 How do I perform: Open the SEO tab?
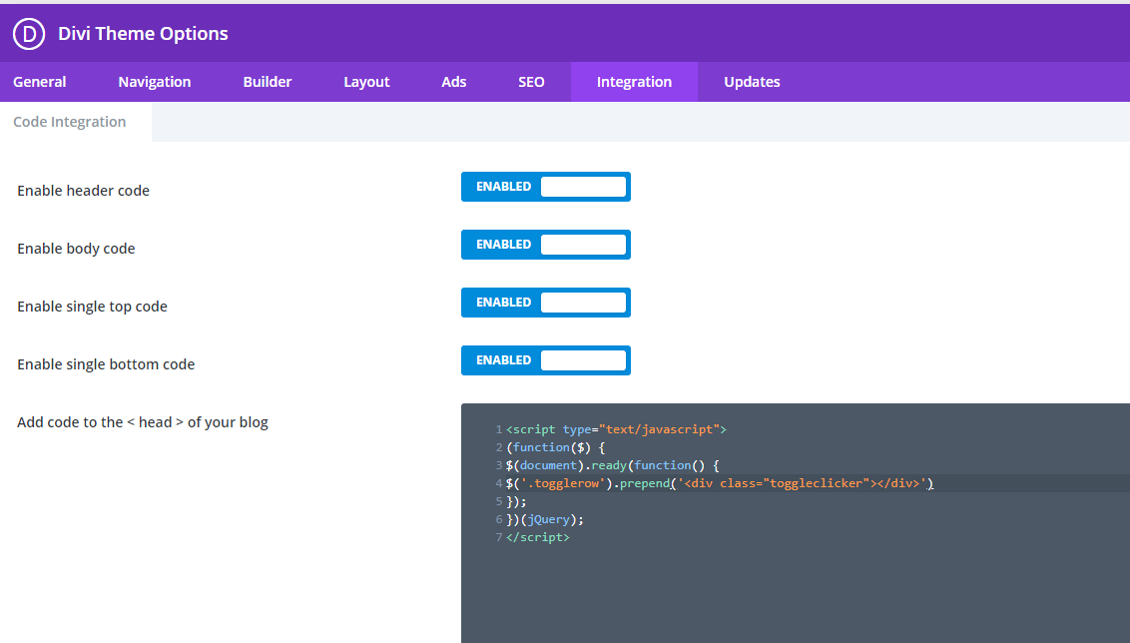tap(531, 82)
